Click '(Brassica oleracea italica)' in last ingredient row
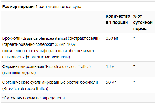 point(25,89)
